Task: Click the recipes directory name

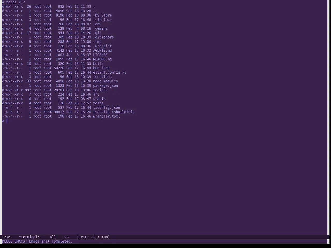Action: 100,90
